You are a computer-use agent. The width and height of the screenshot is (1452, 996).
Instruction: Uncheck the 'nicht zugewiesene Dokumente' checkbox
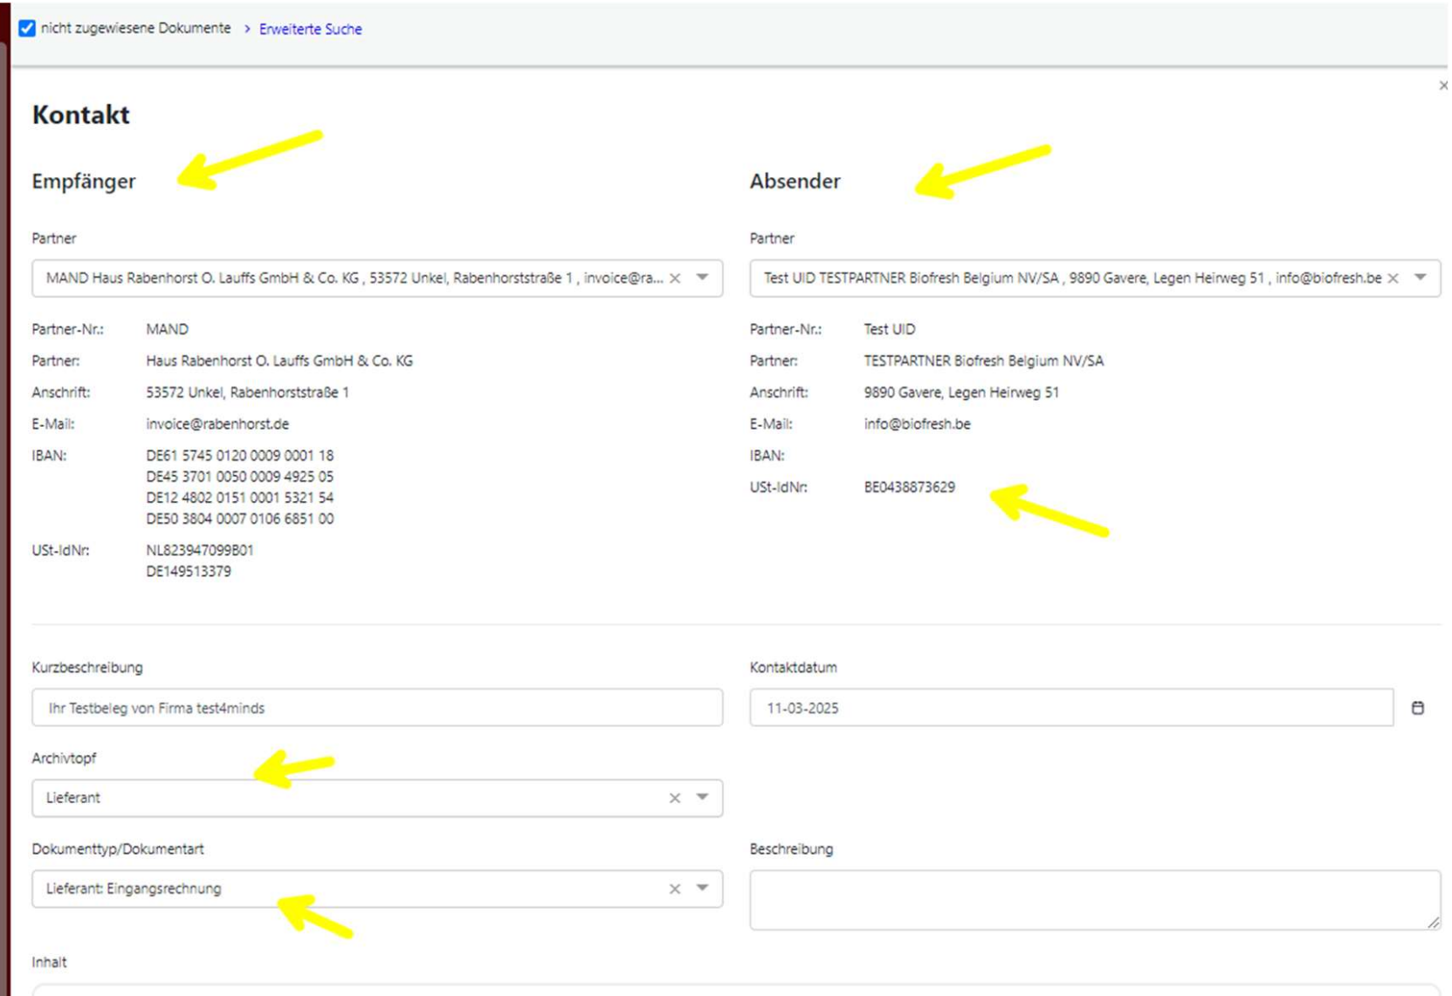click(27, 29)
